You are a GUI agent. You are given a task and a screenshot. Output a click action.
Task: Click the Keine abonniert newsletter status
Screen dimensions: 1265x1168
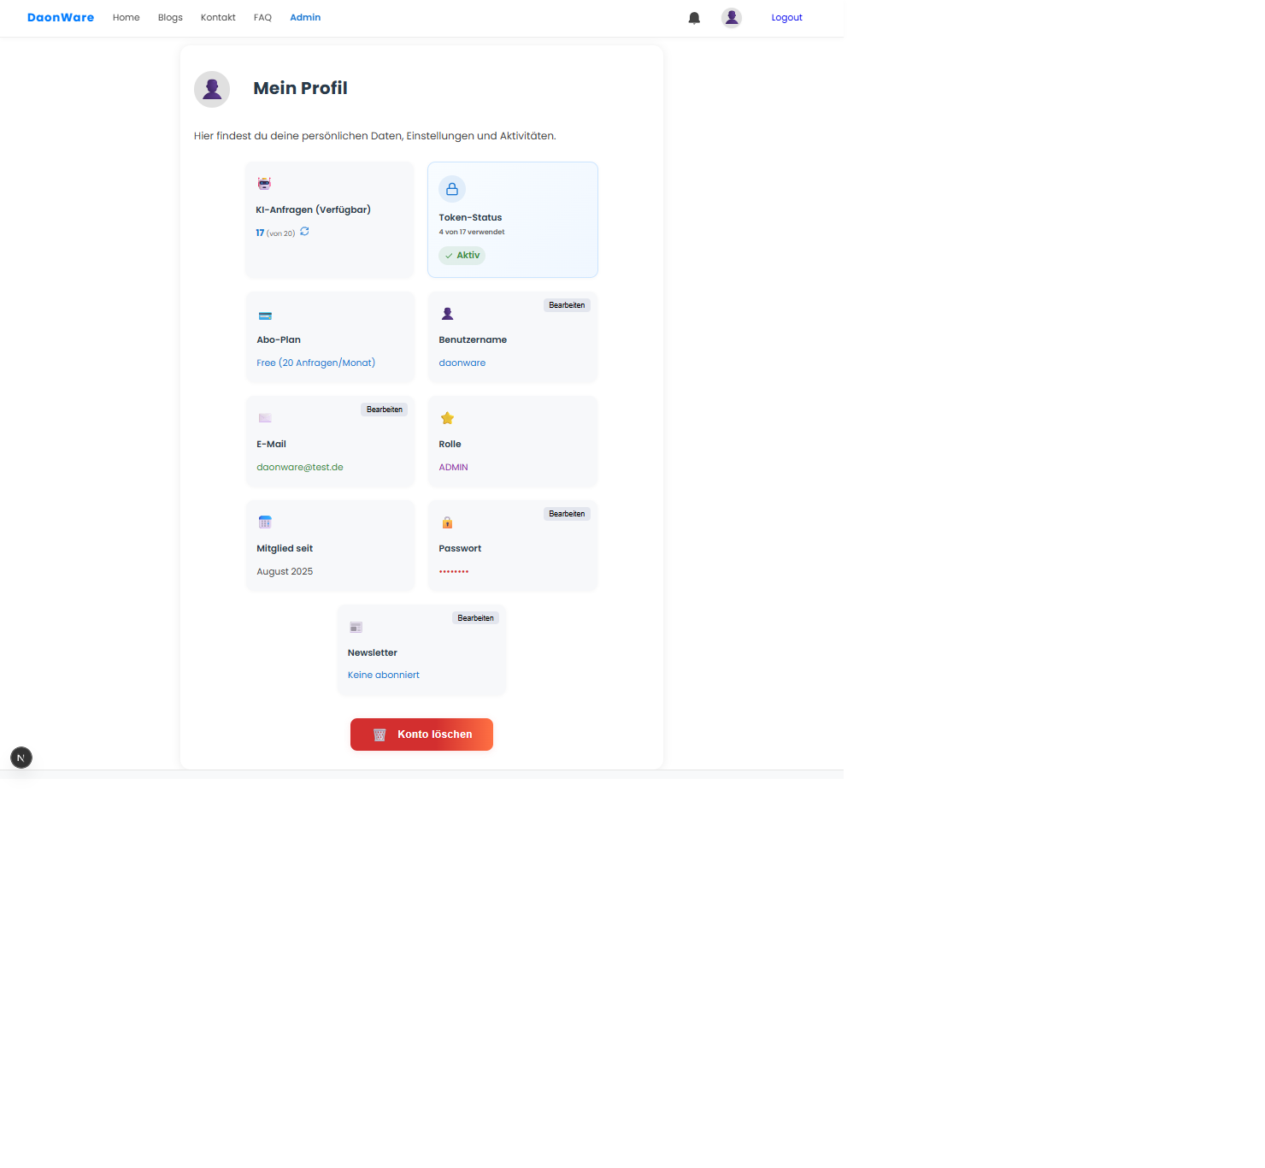[384, 675]
